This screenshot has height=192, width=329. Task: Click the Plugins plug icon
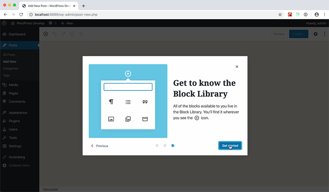5,121
